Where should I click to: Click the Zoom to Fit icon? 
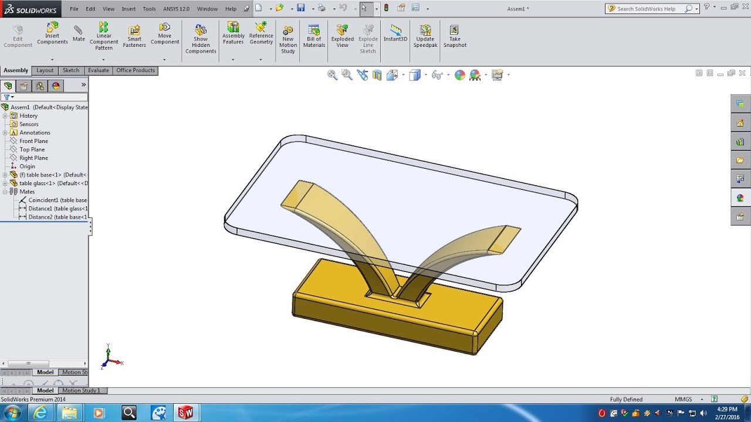click(333, 74)
